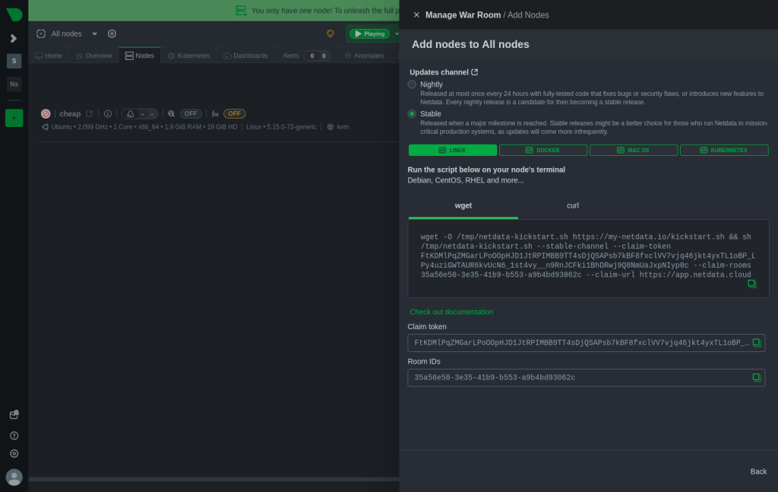Image resolution: width=778 pixels, height=492 pixels.
Task: Click the Back button
Action: (x=757, y=471)
